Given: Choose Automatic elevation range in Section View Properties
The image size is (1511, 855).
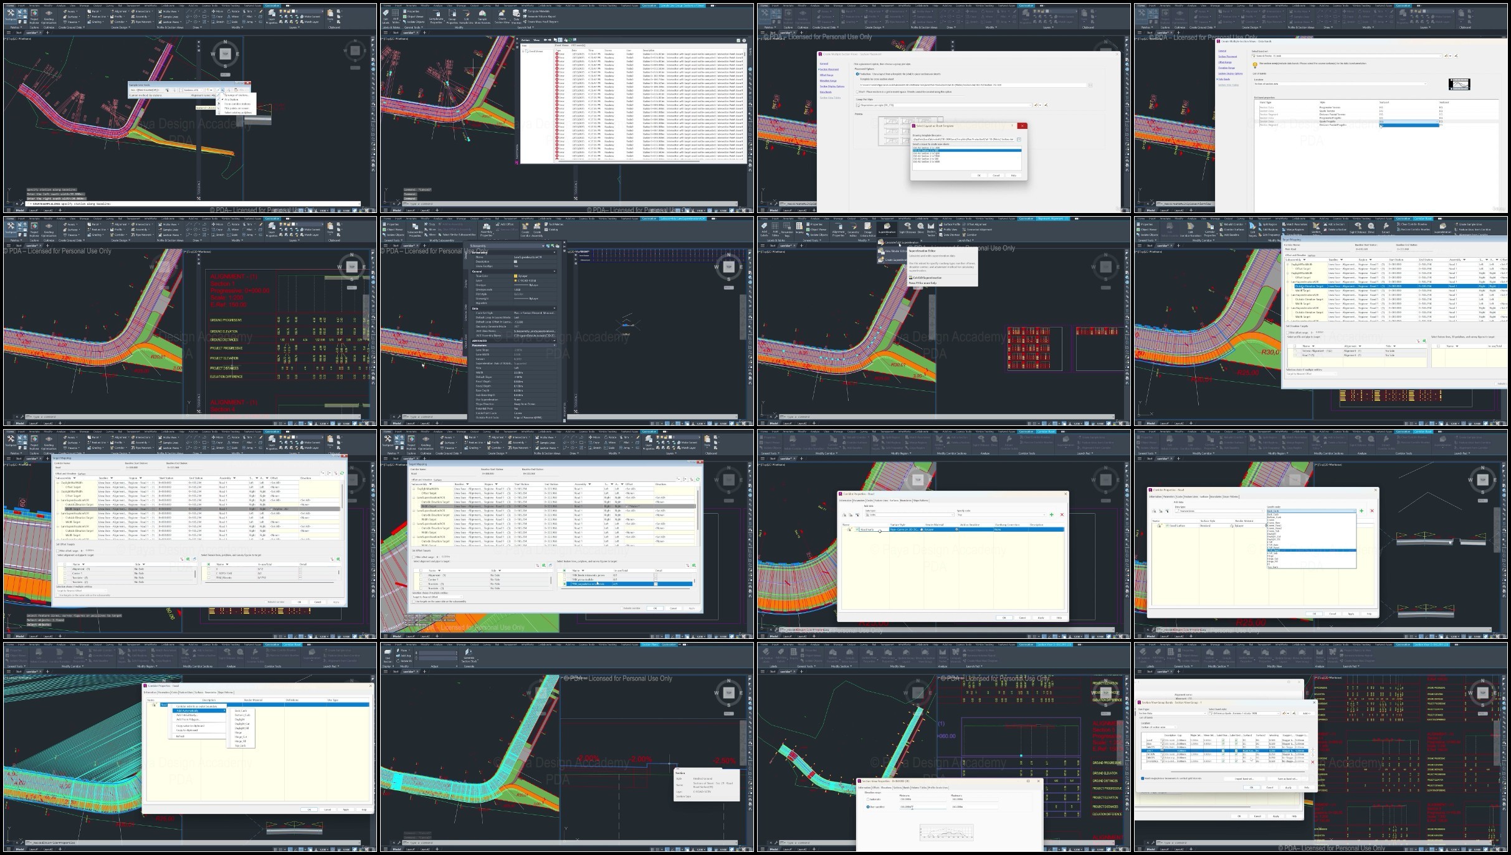Looking at the screenshot, I should pyautogui.click(x=869, y=799).
